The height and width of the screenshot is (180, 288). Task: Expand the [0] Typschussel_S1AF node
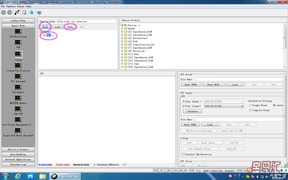tap(122, 32)
